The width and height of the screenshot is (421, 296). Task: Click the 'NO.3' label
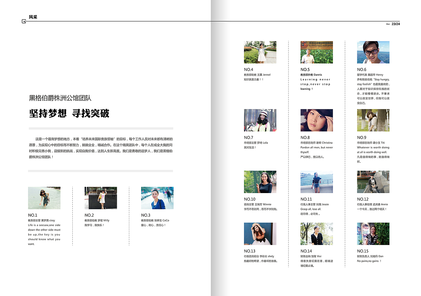pyautogui.click(x=146, y=215)
